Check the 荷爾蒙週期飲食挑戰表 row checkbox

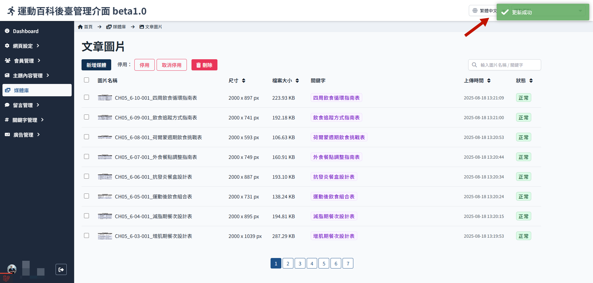click(x=86, y=137)
